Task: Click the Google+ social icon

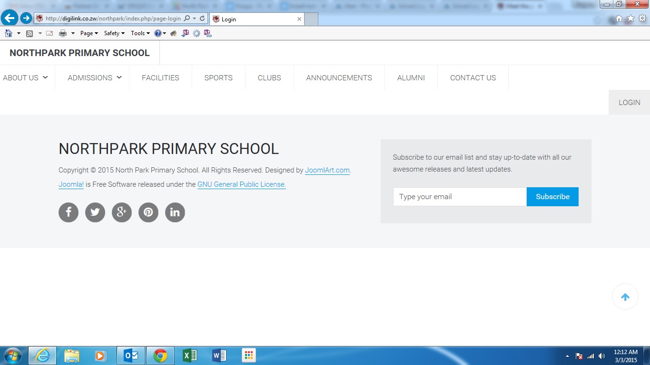Action: tap(121, 212)
